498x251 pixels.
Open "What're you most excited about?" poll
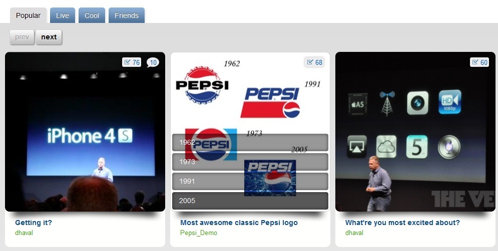402,223
